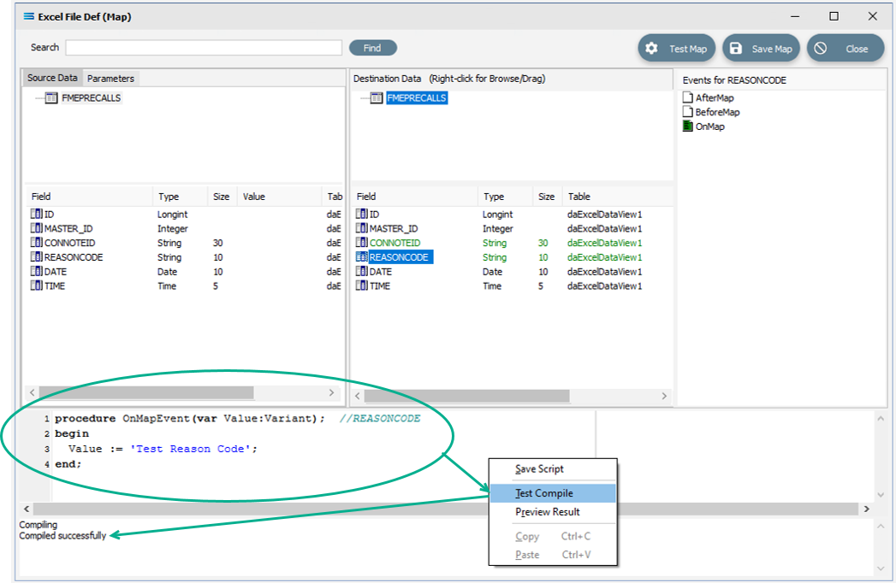896x583 pixels.
Task: Select the destination MASTER_ID field name
Action: [x=394, y=228]
